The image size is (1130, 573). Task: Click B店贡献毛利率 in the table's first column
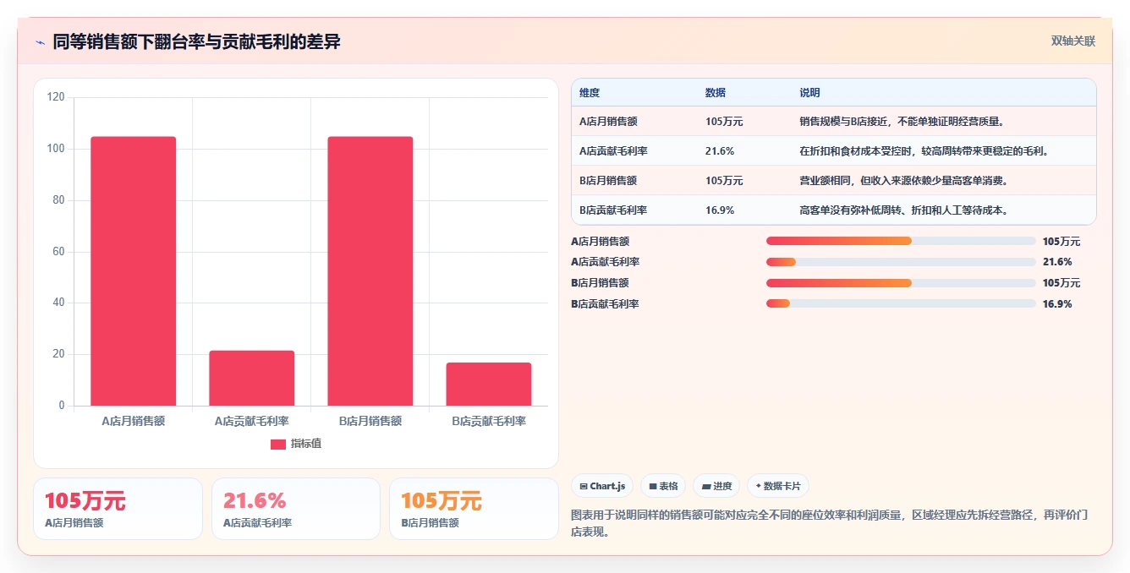[x=613, y=210]
